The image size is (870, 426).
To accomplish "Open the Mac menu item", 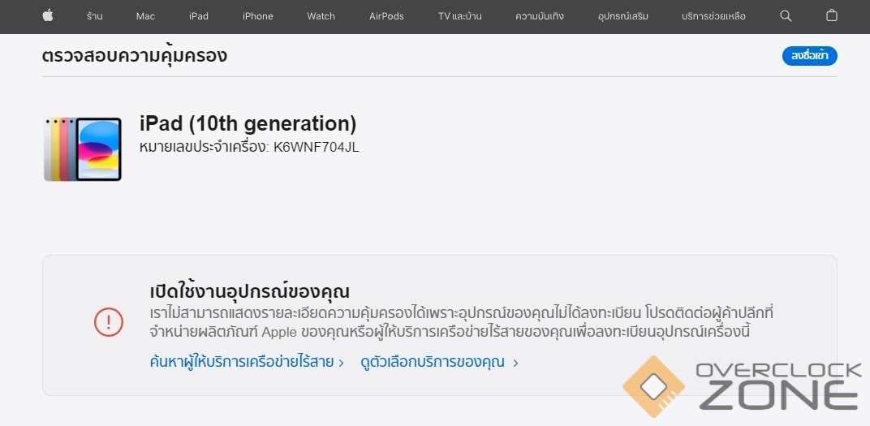I will (x=145, y=16).
